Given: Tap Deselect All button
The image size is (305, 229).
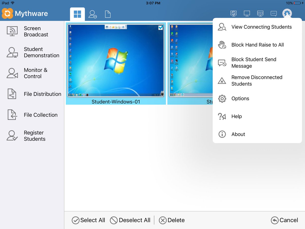Looking at the screenshot, I should [130, 220].
